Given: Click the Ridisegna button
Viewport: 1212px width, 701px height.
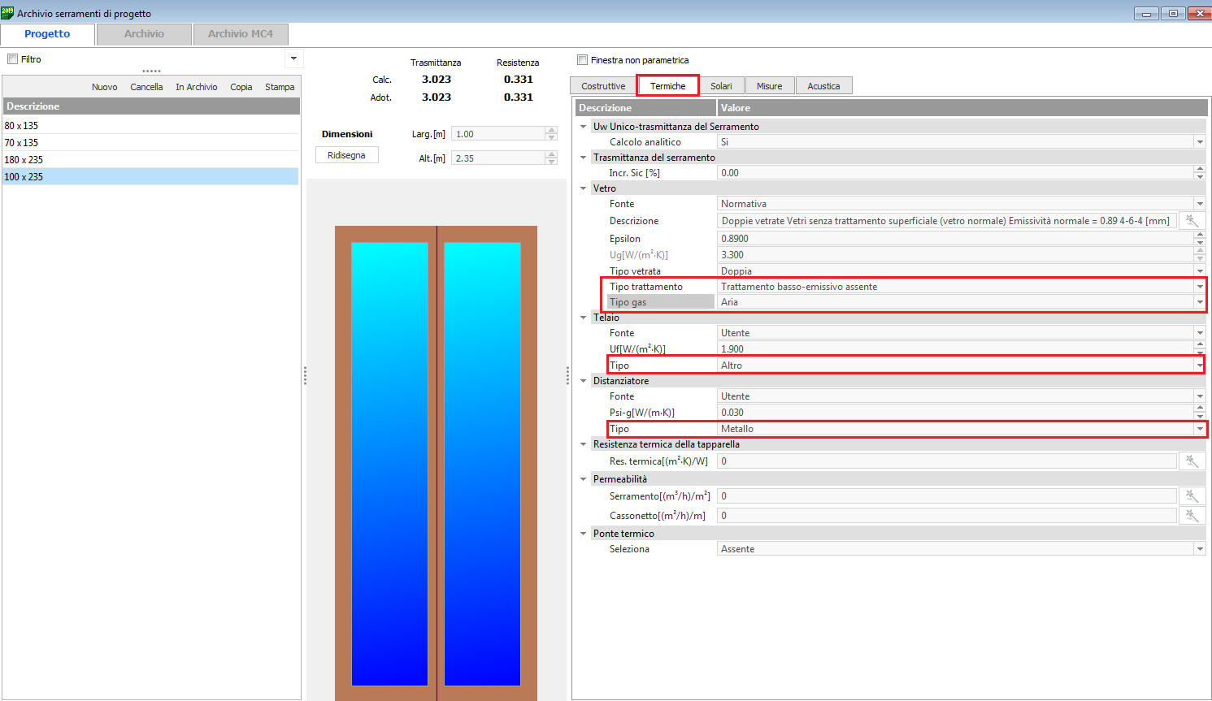Looking at the screenshot, I should pyautogui.click(x=346, y=155).
